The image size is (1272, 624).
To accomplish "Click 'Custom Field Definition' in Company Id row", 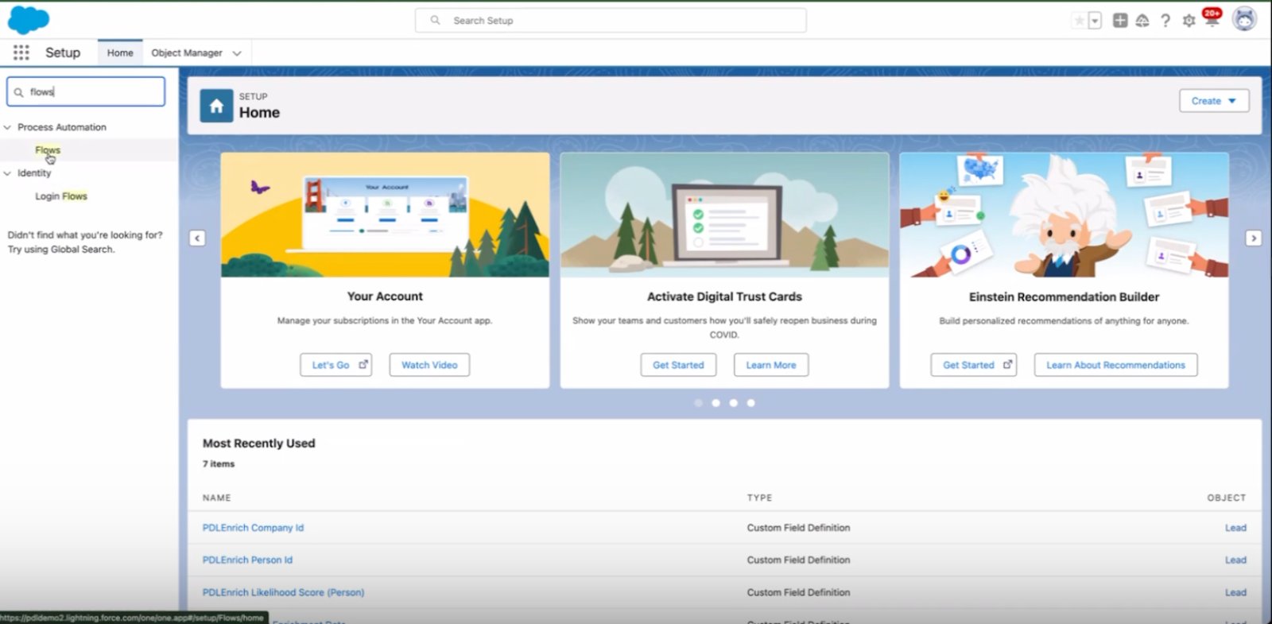I will [798, 528].
